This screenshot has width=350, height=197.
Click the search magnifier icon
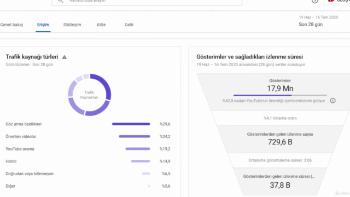coord(60,1)
